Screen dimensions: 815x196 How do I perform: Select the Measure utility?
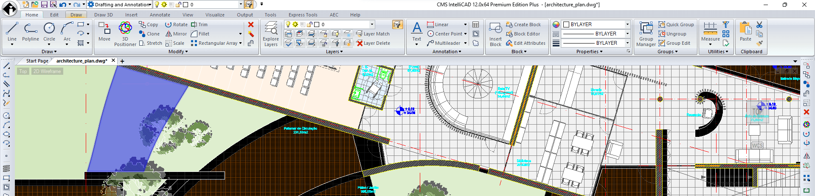coord(710,33)
